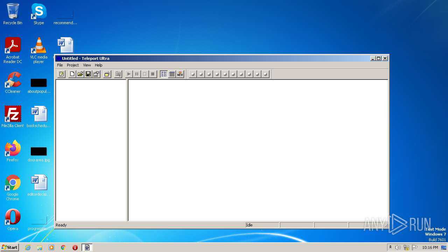Viewport: 448px width, 252px height.
Task: Open Windows Explorer from the taskbar
Action: (40, 247)
